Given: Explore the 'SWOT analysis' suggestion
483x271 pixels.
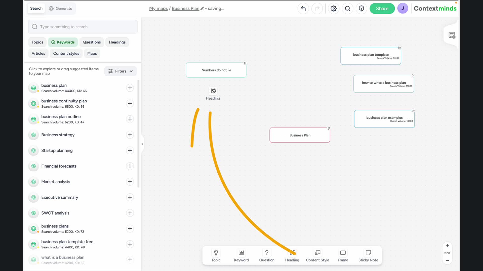Looking at the screenshot, I should 55,213.
